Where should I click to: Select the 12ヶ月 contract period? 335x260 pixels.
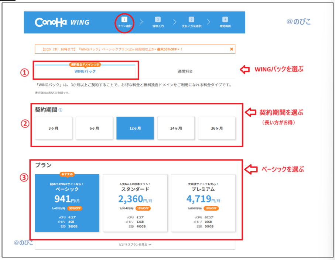pos(135,128)
